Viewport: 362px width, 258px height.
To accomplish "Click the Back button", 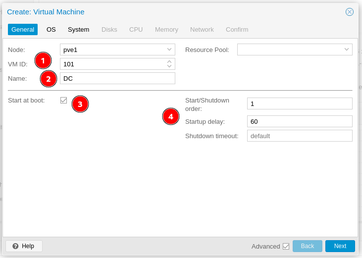I will (x=308, y=246).
